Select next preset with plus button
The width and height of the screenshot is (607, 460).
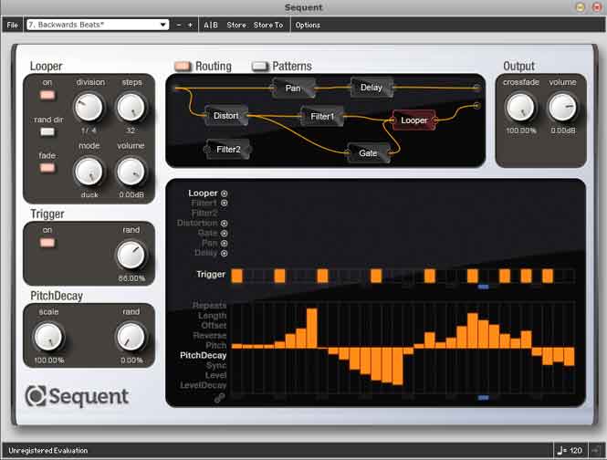190,25
